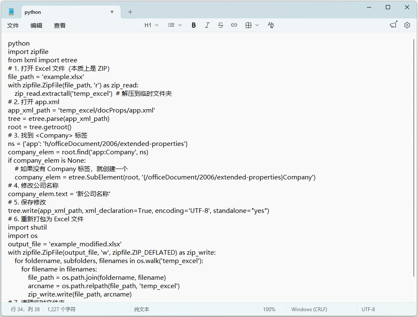418x317 pixels.
Task: Click the clear formatting icon
Action: (x=270, y=25)
